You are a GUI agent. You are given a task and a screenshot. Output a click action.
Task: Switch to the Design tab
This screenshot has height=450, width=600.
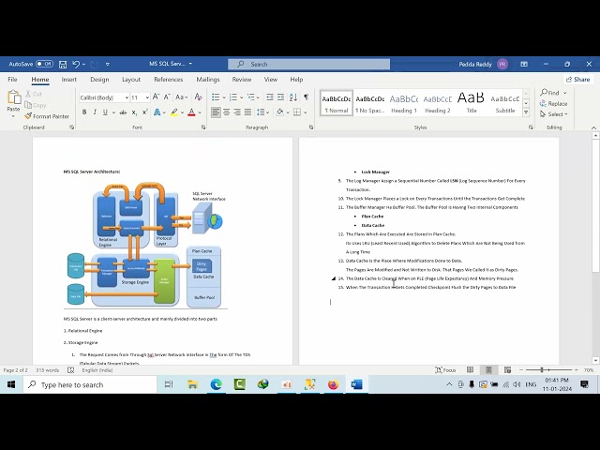(99, 79)
